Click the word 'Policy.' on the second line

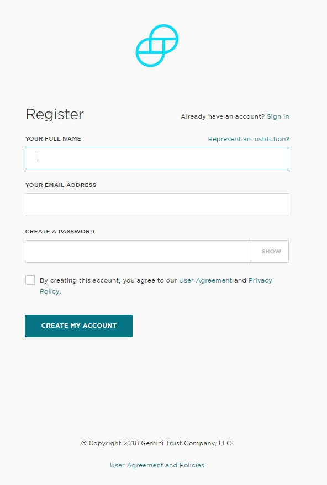[x=50, y=291]
